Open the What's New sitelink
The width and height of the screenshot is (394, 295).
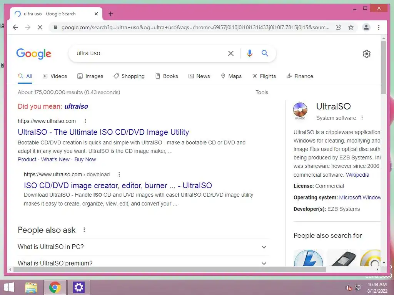pos(55,159)
